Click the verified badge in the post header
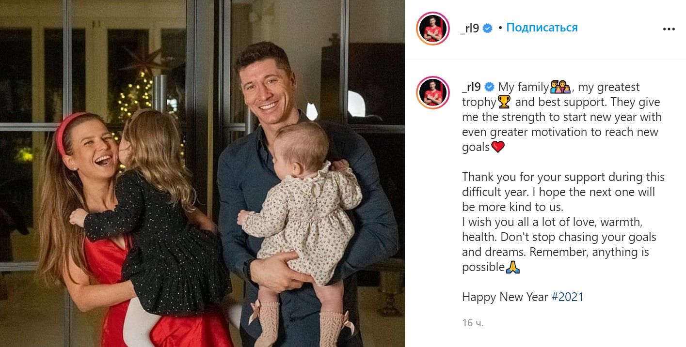Viewport: 686px width, 347px height. coord(488,28)
